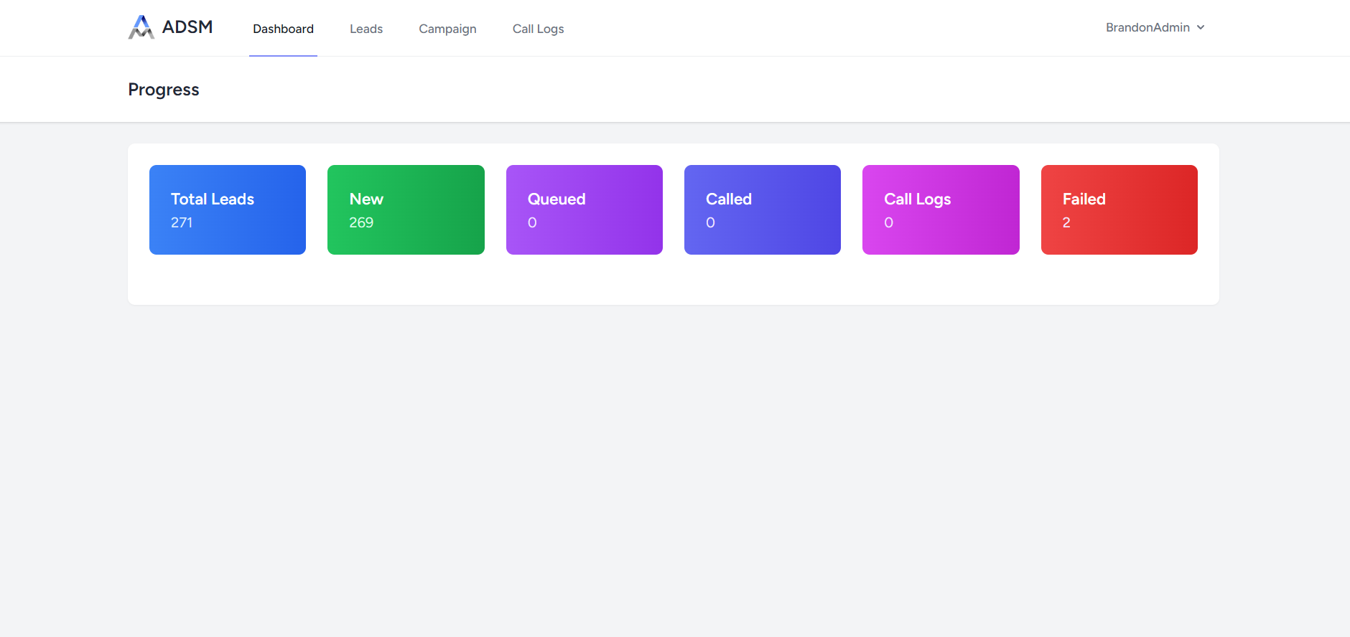Go to the Leads tab
Image resolution: width=1350 pixels, height=637 pixels.
pos(366,29)
